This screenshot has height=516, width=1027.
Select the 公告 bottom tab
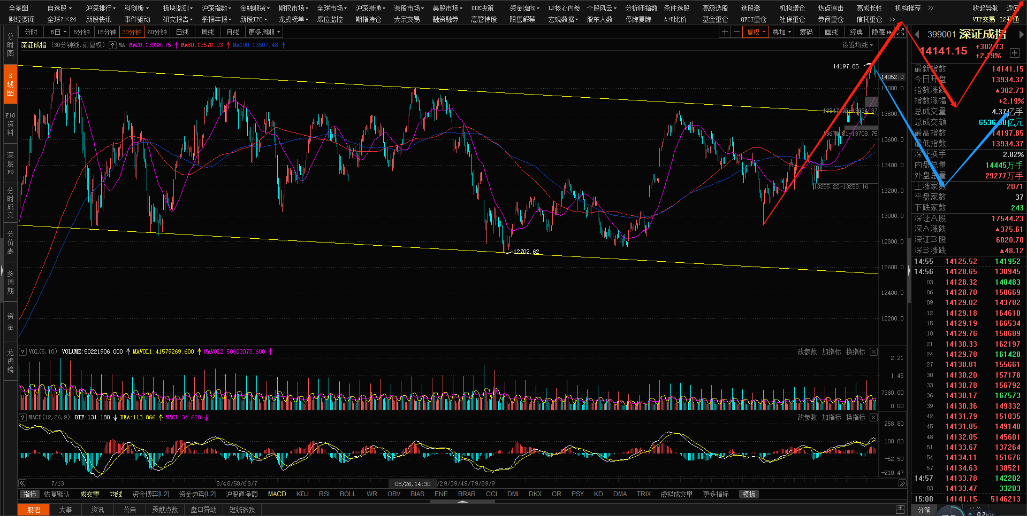point(130,510)
